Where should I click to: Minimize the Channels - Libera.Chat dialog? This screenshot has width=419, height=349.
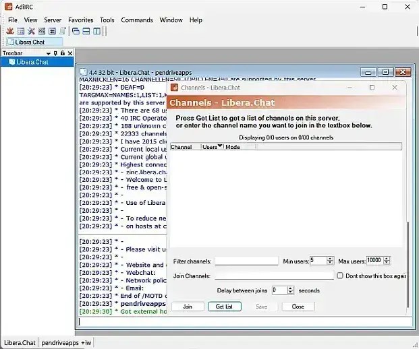[x=350, y=88]
